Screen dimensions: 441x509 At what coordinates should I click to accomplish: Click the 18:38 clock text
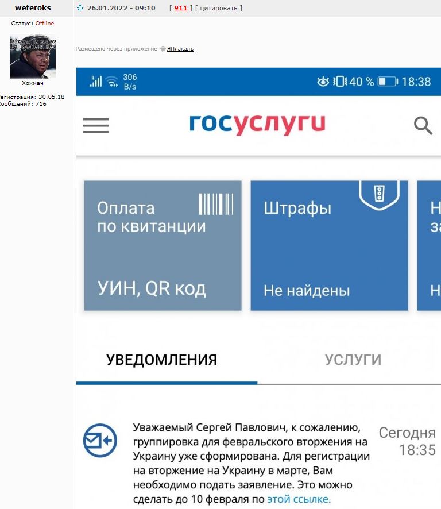click(x=416, y=82)
